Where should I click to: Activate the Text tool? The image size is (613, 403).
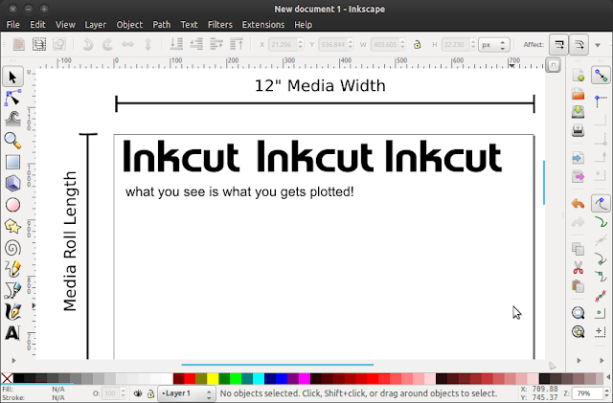pyautogui.click(x=12, y=333)
